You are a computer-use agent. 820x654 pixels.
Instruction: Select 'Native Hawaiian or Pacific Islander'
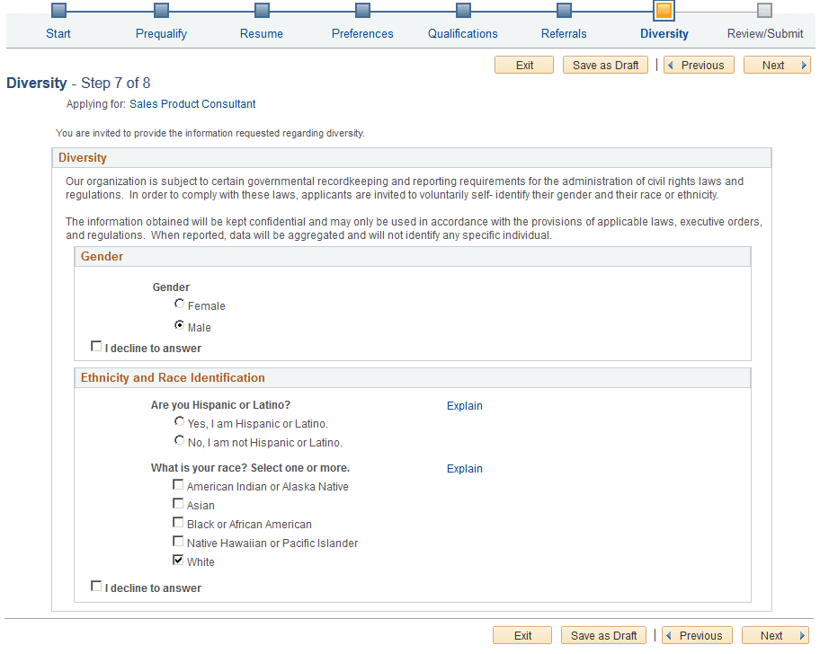[178, 541]
